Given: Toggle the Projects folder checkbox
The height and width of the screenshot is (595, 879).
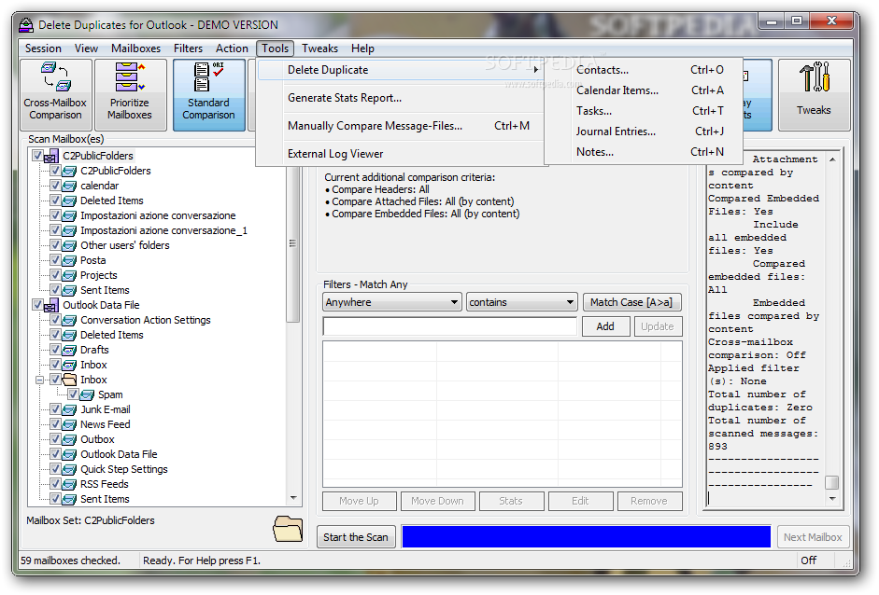Looking at the screenshot, I should pos(55,274).
